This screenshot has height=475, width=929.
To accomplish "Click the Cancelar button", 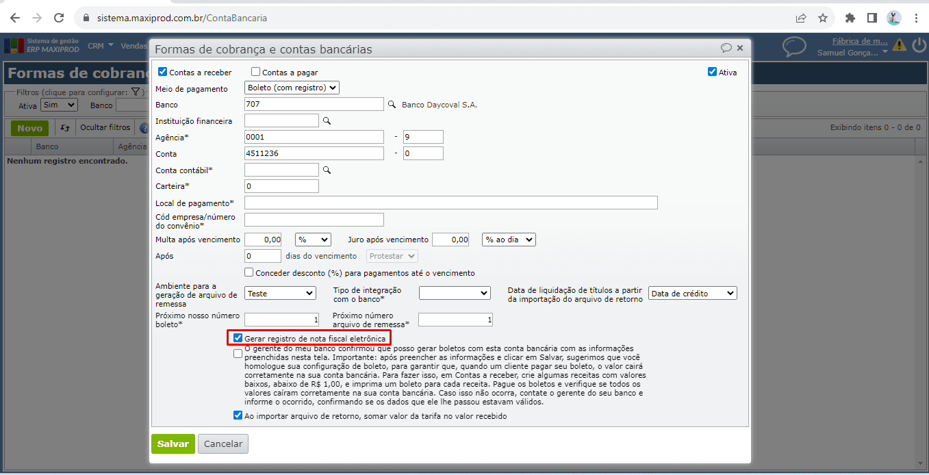I will point(223,444).
